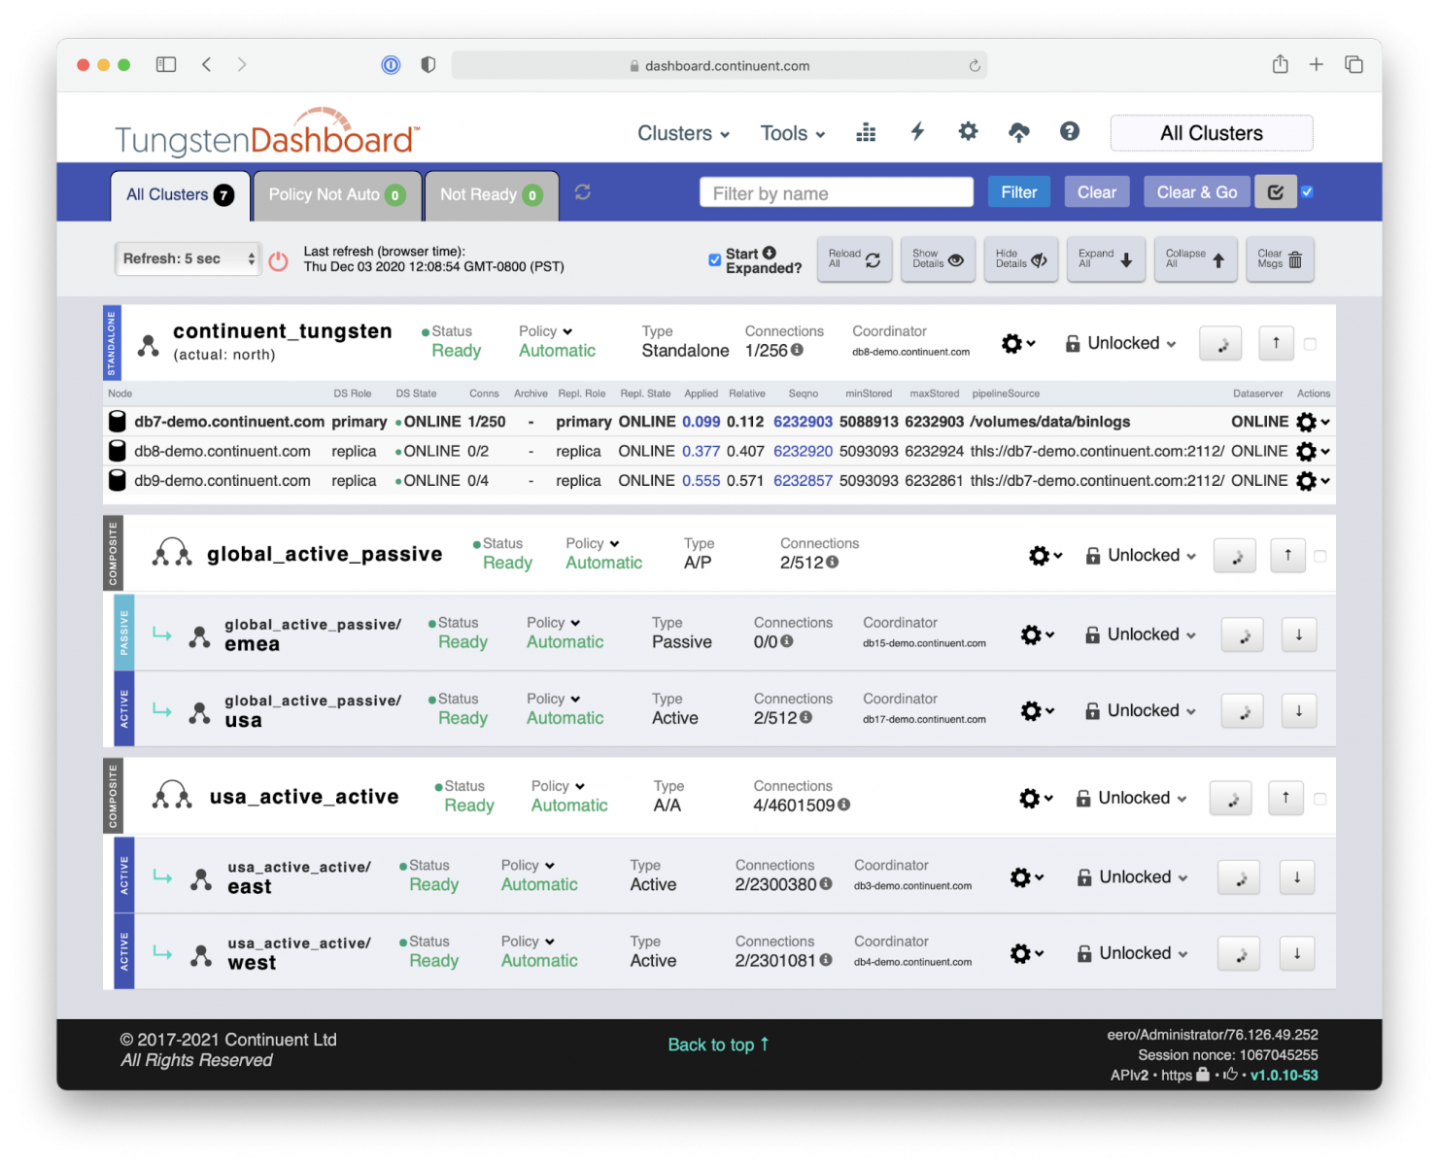Click the edit checkmark icon near Clear & Go
1439x1166 pixels.
(1276, 192)
